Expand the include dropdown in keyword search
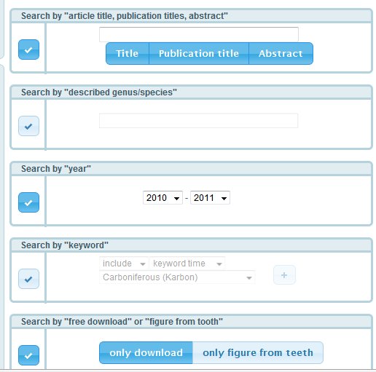The width and height of the screenshot is (376, 372). (124, 264)
